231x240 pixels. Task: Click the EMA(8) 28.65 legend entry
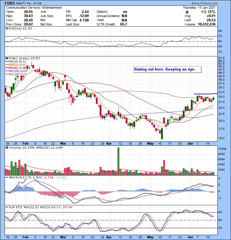click(16, 64)
